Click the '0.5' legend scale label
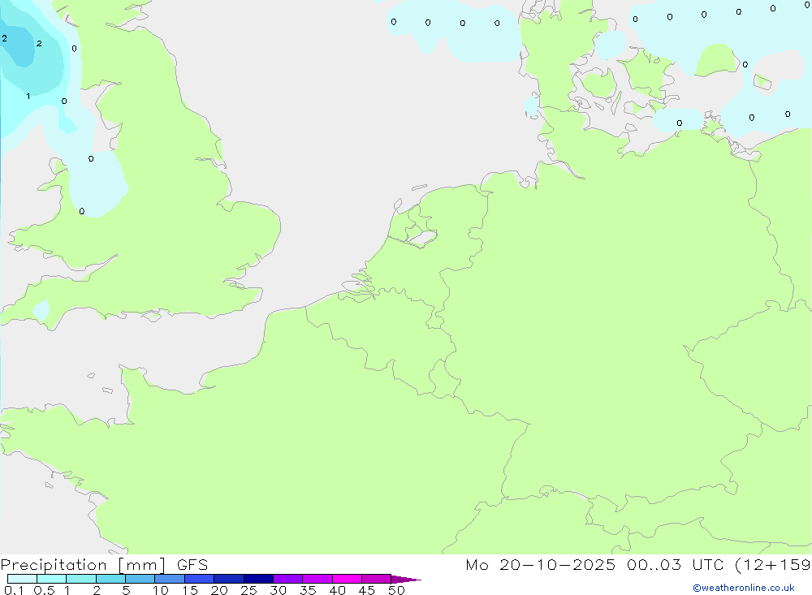This screenshot has width=812, height=595. coord(45,590)
